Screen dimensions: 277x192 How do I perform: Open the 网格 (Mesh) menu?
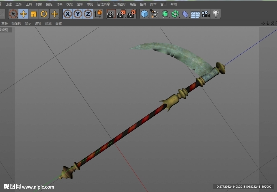coord(39,4)
